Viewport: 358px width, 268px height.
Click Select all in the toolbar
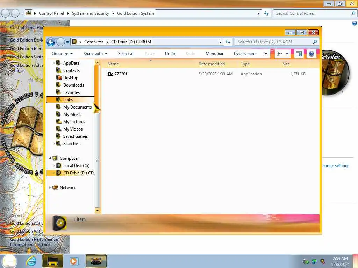(x=126, y=54)
